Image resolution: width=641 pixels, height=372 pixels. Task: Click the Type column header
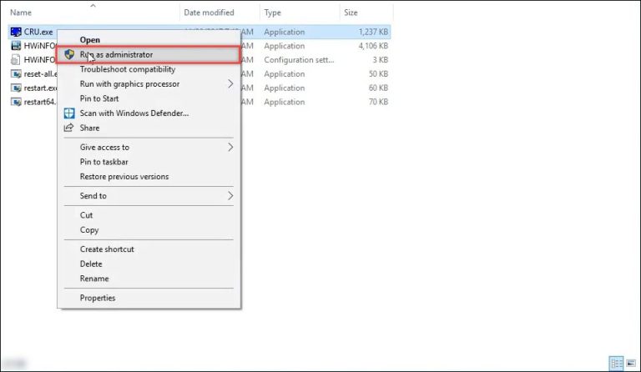click(273, 13)
